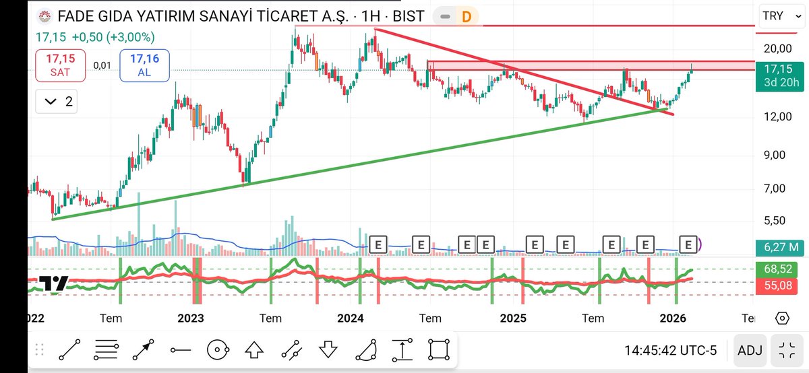809x373 pixels.
Task: Click the 2023 time axis label
Action: [190, 318]
